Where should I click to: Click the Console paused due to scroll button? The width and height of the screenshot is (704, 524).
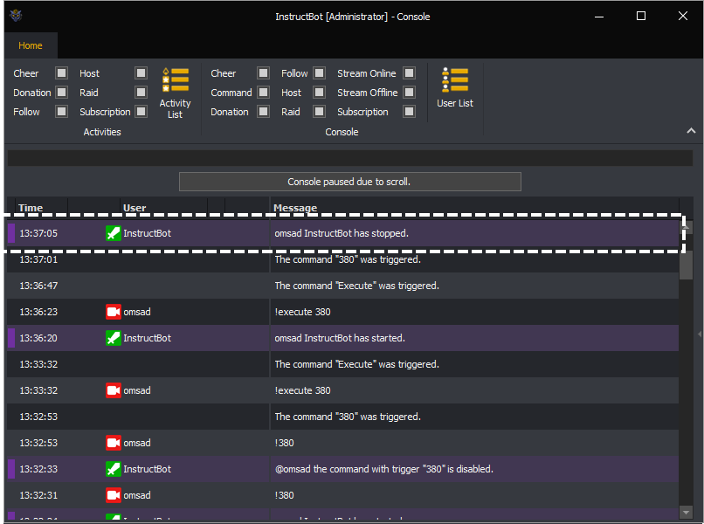pos(349,182)
